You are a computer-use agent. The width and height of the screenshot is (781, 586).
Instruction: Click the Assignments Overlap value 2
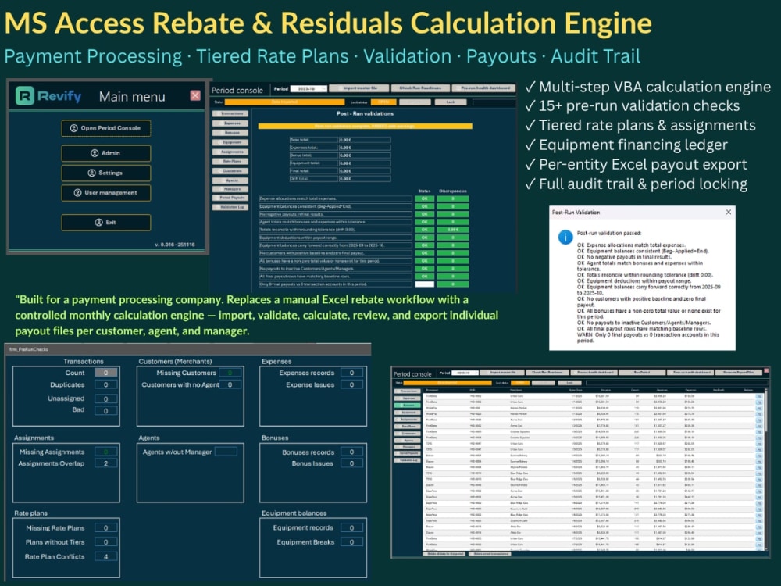[105, 463]
